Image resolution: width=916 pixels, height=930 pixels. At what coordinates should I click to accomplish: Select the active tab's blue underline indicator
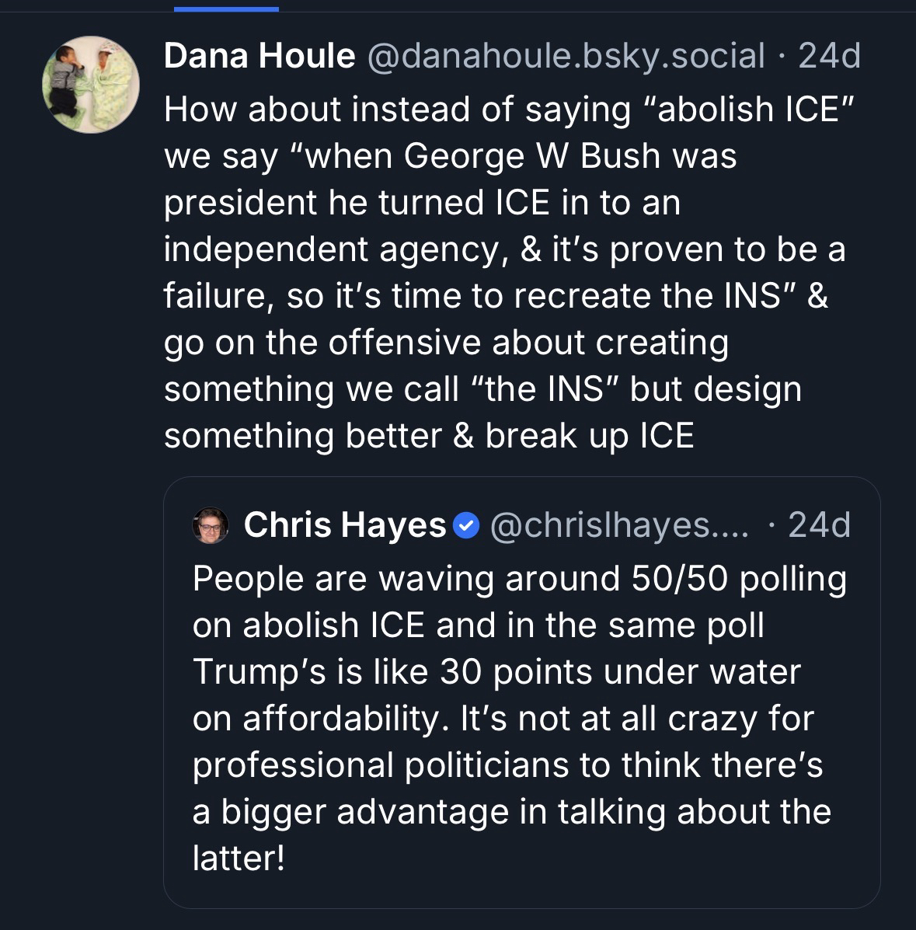click(226, 9)
